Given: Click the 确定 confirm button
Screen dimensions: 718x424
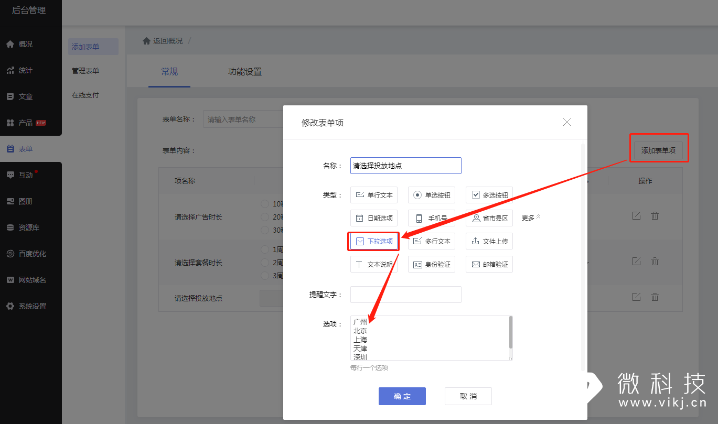Looking at the screenshot, I should 402,396.
